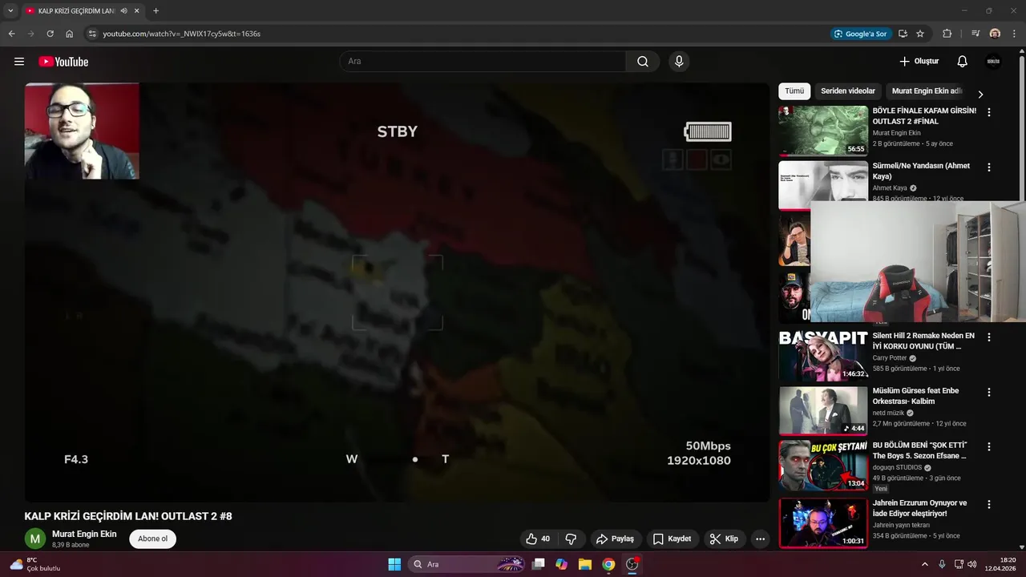1026x577 pixels.
Task: Click the YouTube URL in the address bar
Action: click(182, 34)
